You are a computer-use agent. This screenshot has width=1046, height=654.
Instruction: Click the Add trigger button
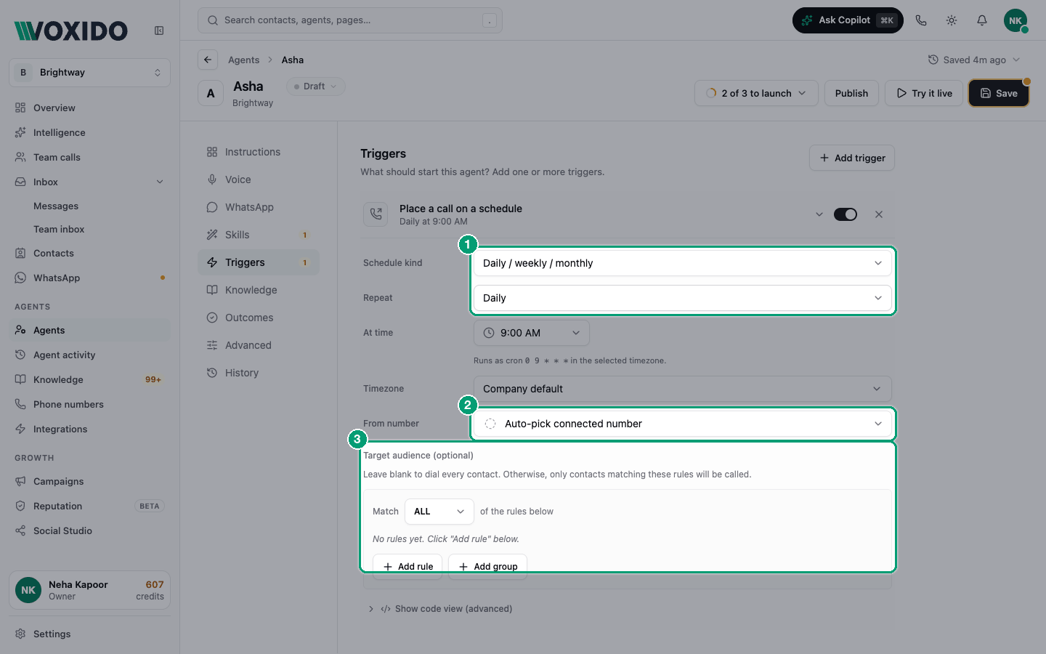pos(852,158)
